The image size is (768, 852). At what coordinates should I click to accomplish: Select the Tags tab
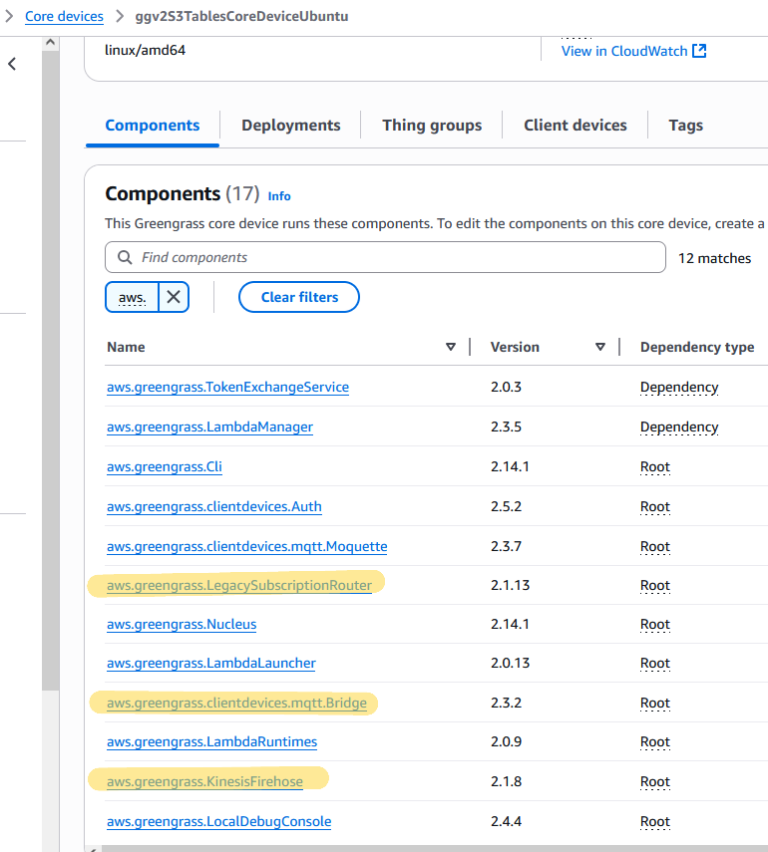pyautogui.click(x=686, y=126)
